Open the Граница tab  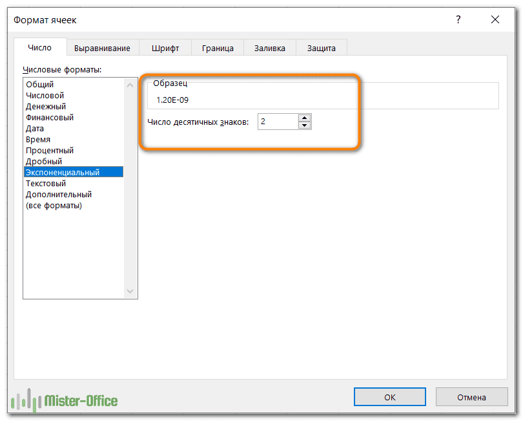218,49
